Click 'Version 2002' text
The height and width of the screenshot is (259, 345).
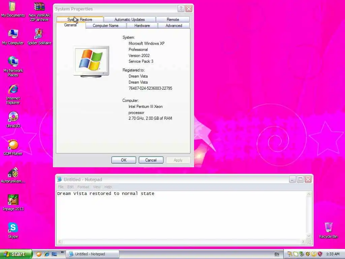pyautogui.click(x=139, y=56)
